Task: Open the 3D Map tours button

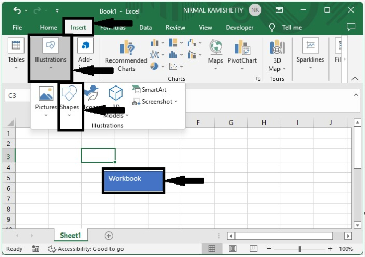Action: click(277, 56)
